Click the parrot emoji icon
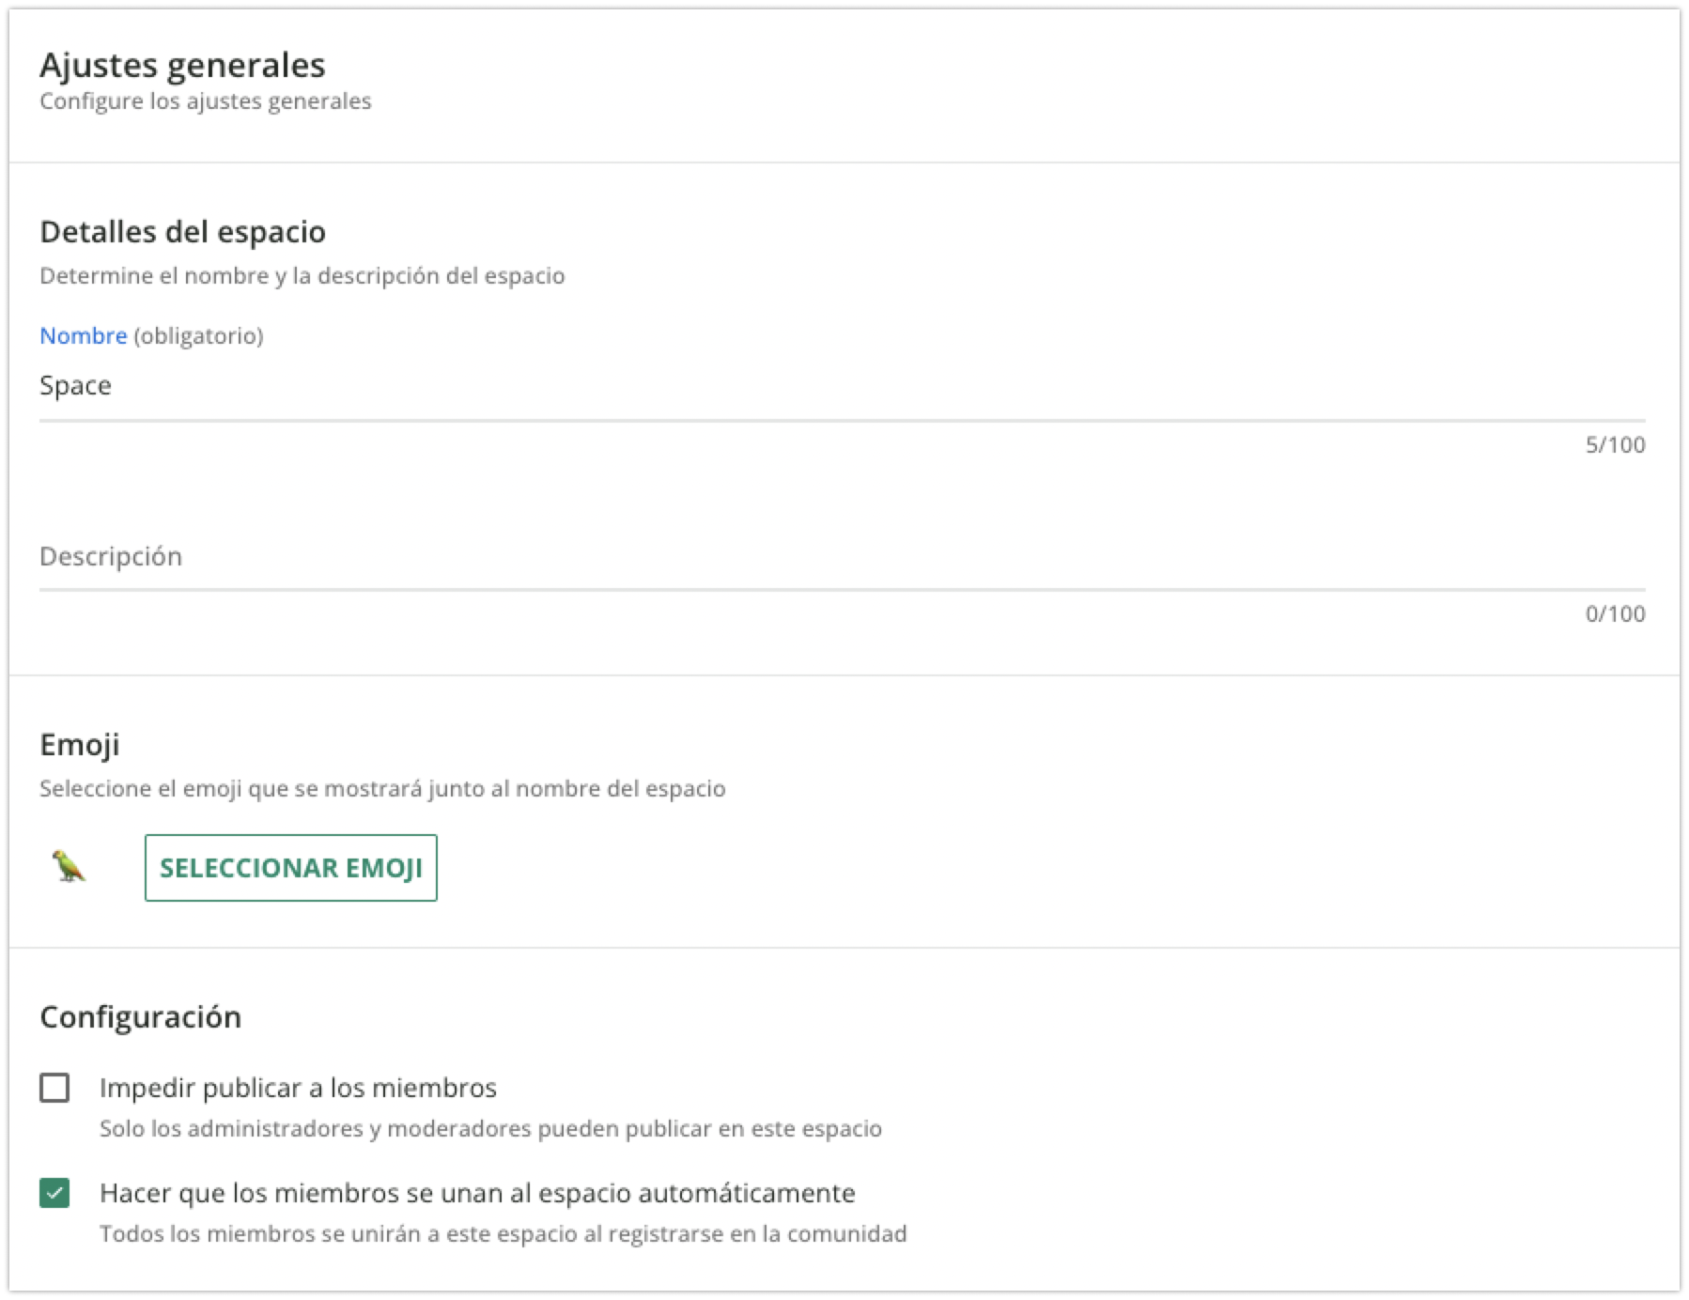This screenshot has height=1300, width=1689. point(69,867)
